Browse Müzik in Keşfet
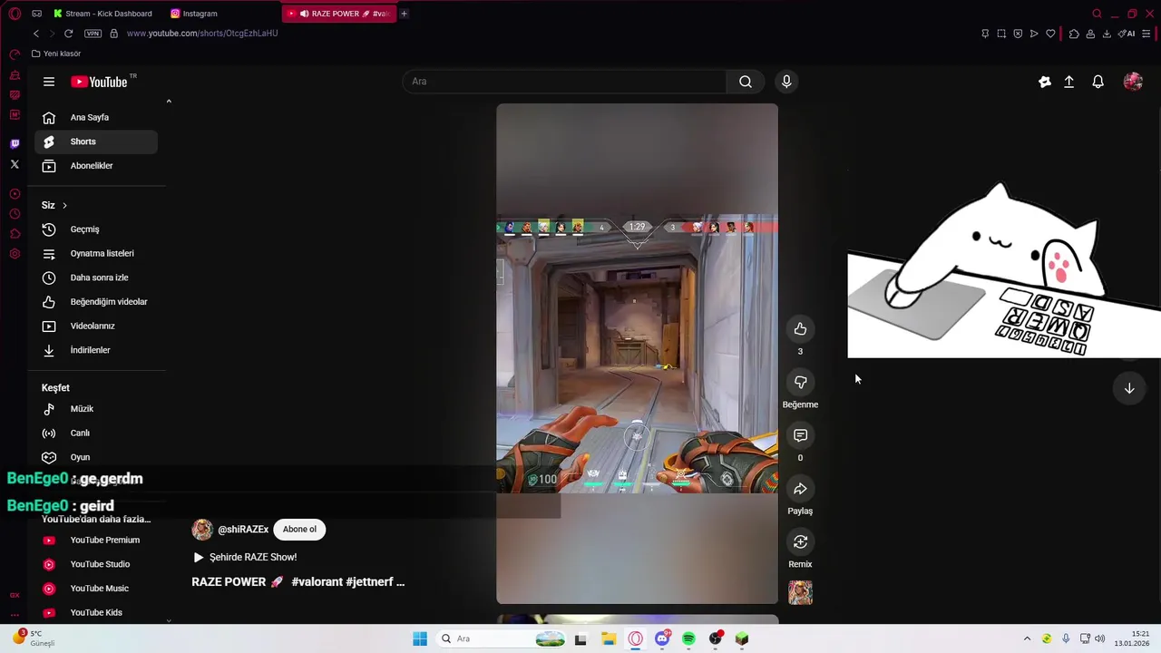The image size is (1161, 653). click(x=96, y=409)
